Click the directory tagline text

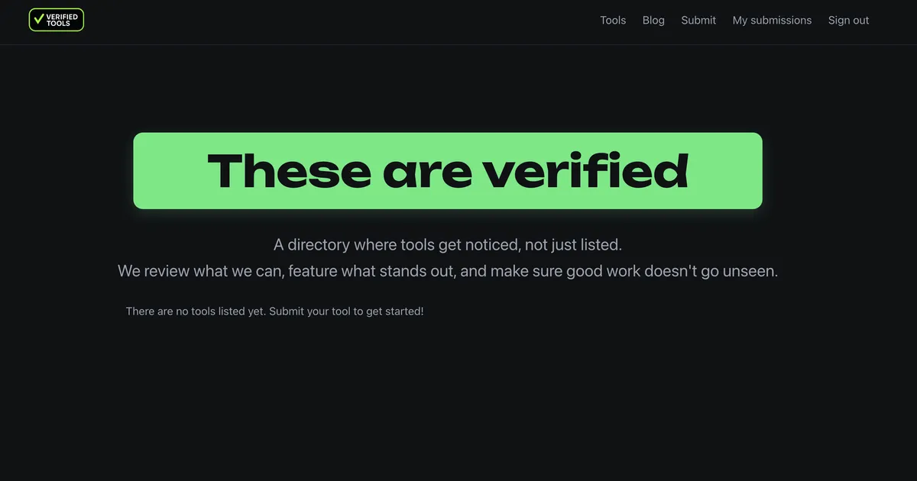click(447, 244)
